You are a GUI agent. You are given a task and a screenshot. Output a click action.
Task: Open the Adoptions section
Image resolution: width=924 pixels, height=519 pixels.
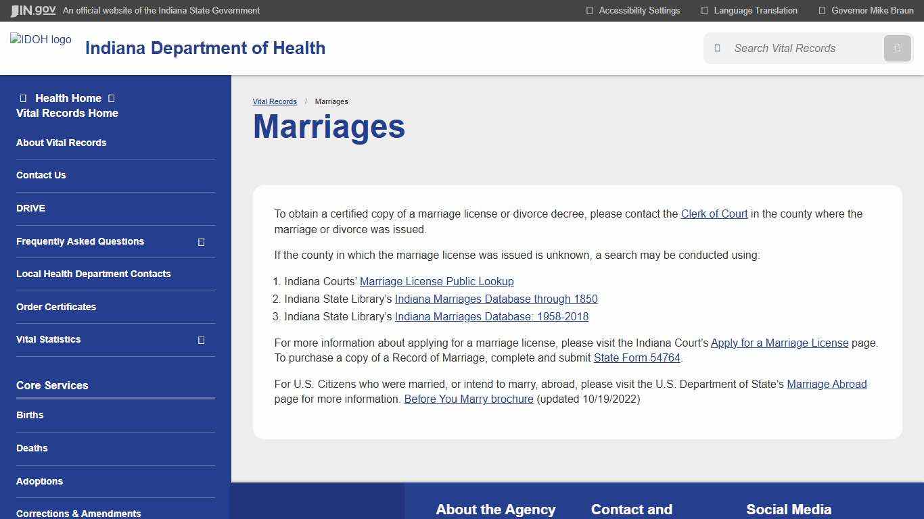click(x=39, y=481)
